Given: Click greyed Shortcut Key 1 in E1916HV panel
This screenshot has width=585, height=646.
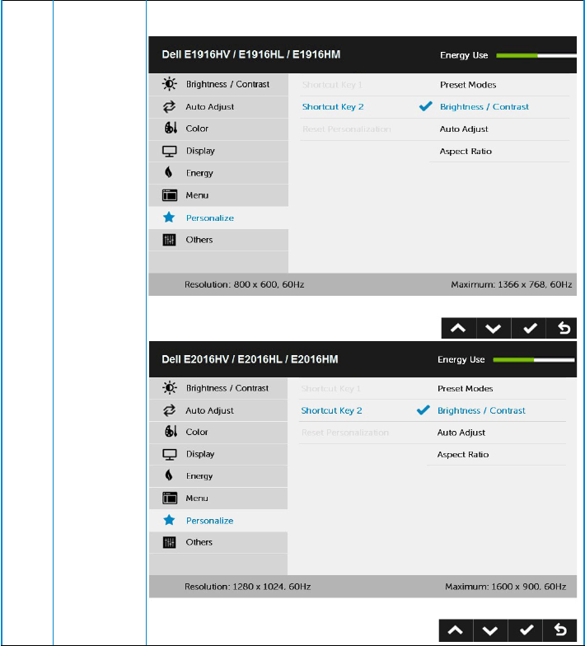Looking at the screenshot, I should 332,84.
